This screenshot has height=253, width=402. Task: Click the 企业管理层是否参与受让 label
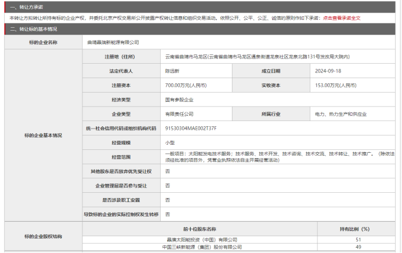(x=121, y=186)
